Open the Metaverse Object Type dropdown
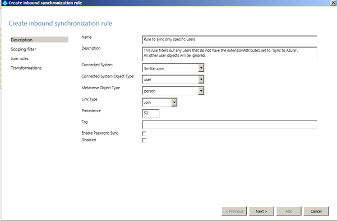337x221 pixels. click(201, 91)
